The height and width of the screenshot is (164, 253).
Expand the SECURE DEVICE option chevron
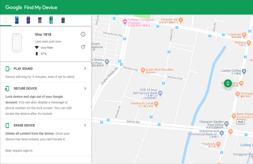point(85,88)
